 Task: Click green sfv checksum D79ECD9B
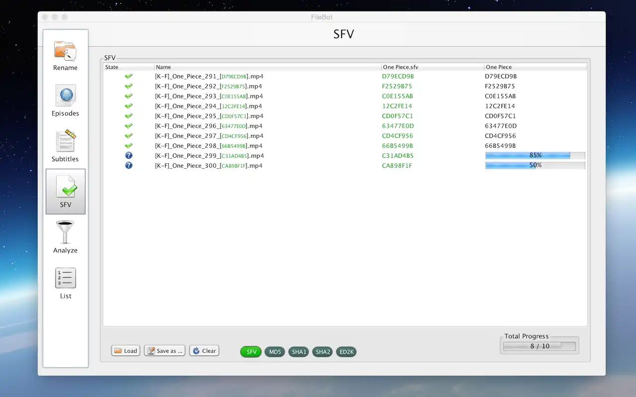[398, 76]
